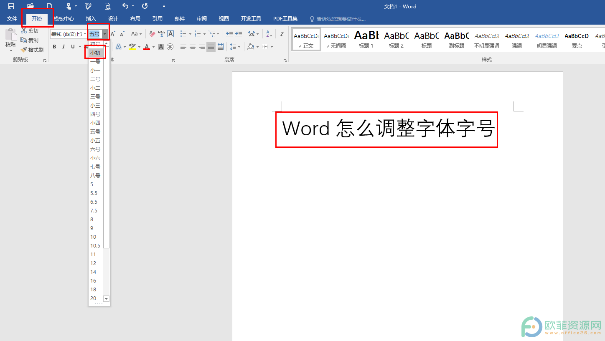Sort the text with the A-Z sort icon
Image resolution: width=605 pixels, height=341 pixels.
[x=269, y=34]
